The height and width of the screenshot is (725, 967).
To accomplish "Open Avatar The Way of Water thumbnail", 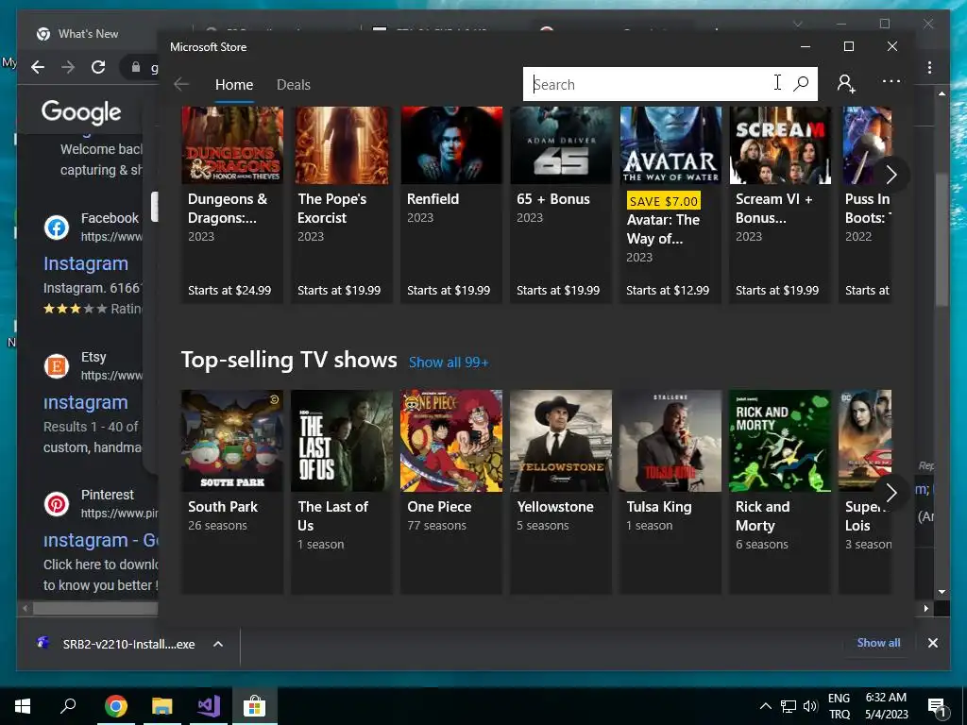I will coord(670,145).
